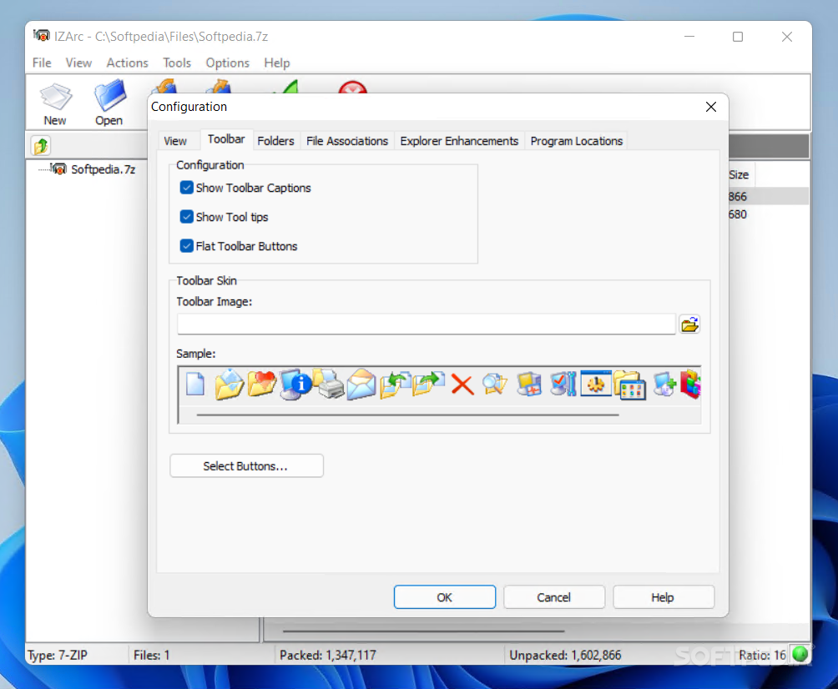Screen dimensions: 838x689
Task: Open the Help menu in menu bar
Action: (x=277, y=63)
